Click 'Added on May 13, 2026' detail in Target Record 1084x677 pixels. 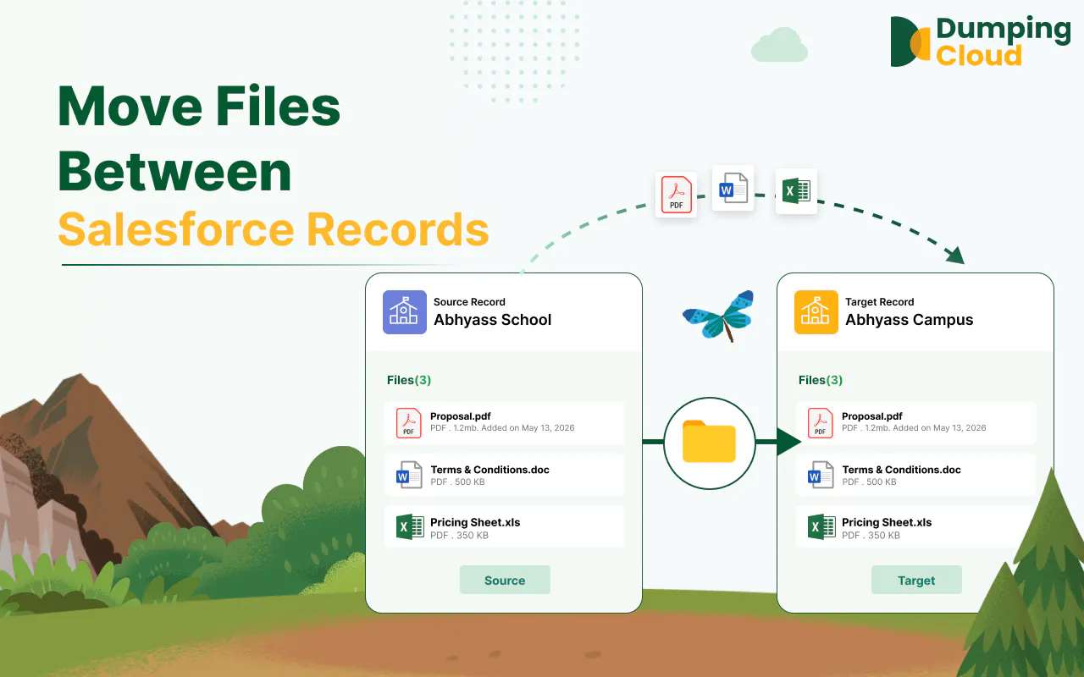[x=940, y=428]
